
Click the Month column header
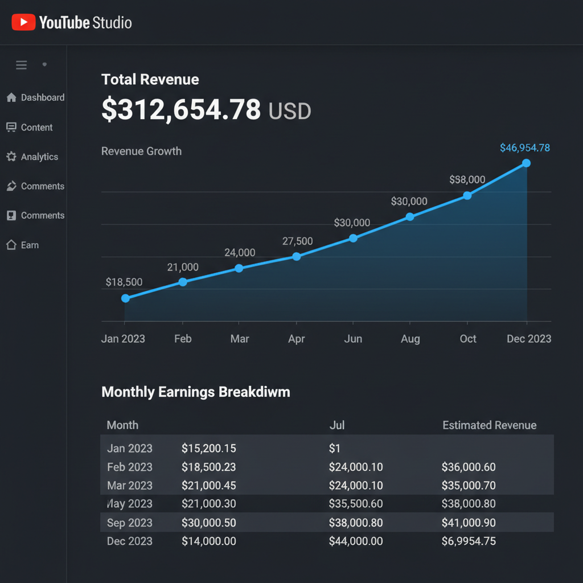(x=122, y=425)
